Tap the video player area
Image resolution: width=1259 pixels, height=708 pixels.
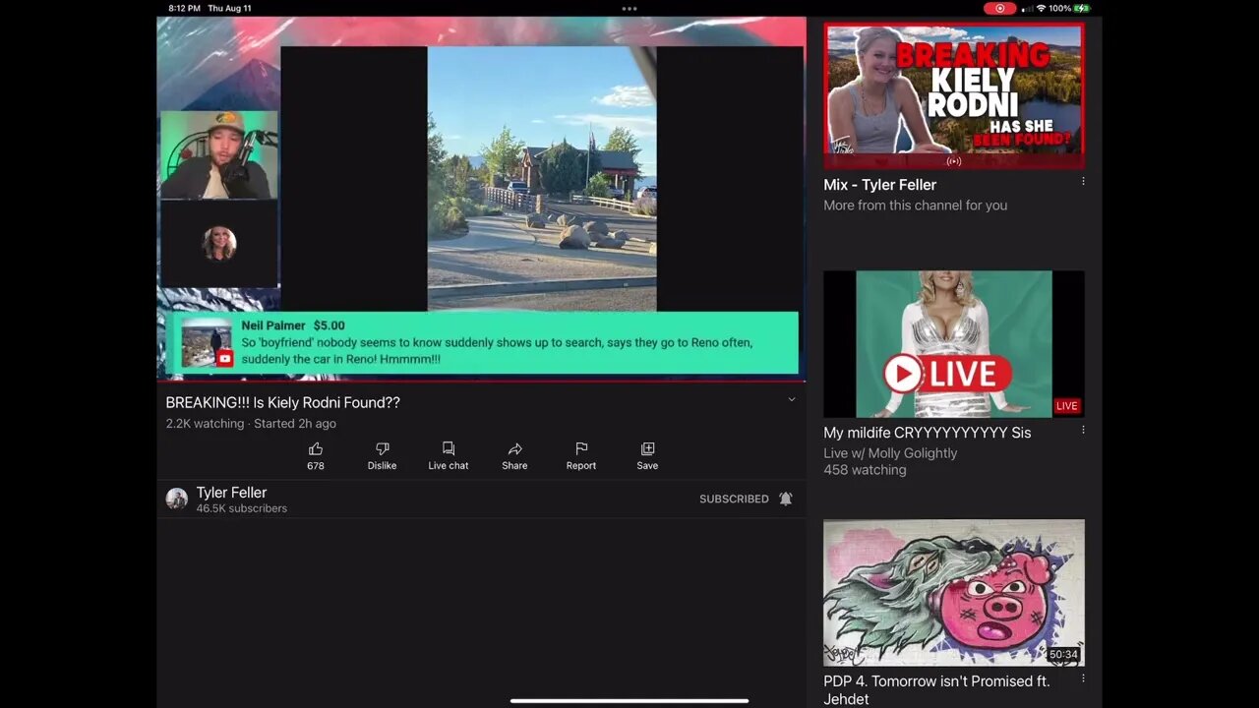click(481, 197)
